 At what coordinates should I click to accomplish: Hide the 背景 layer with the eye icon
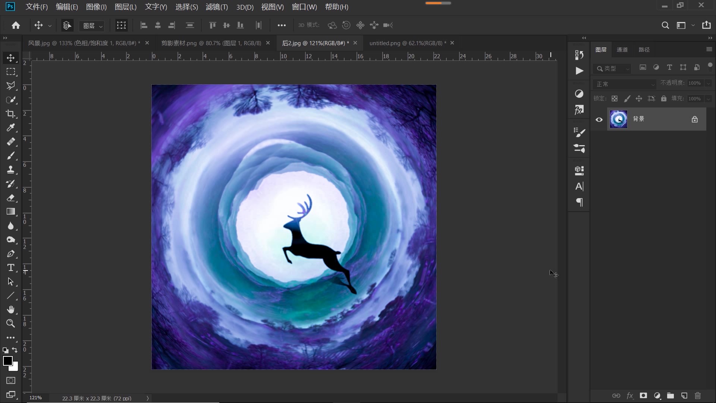(x=599, y=119)
